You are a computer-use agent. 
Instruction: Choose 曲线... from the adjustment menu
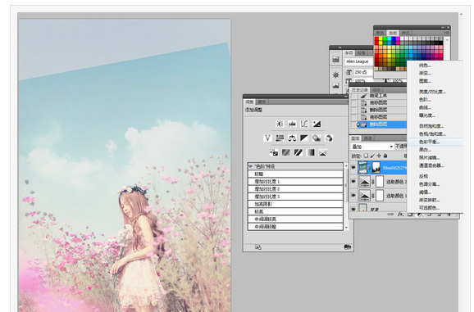tap(435, 107)
